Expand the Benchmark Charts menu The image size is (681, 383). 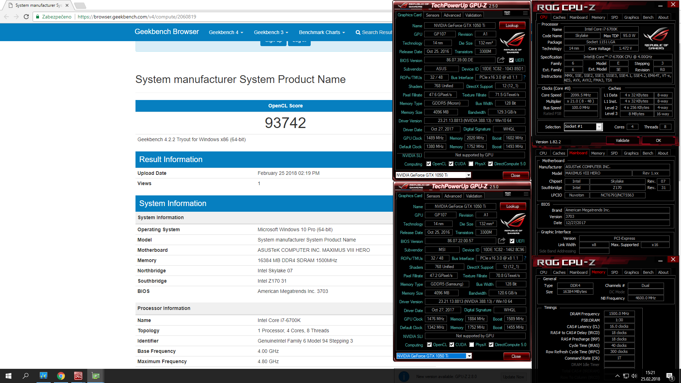coord(322,32)
